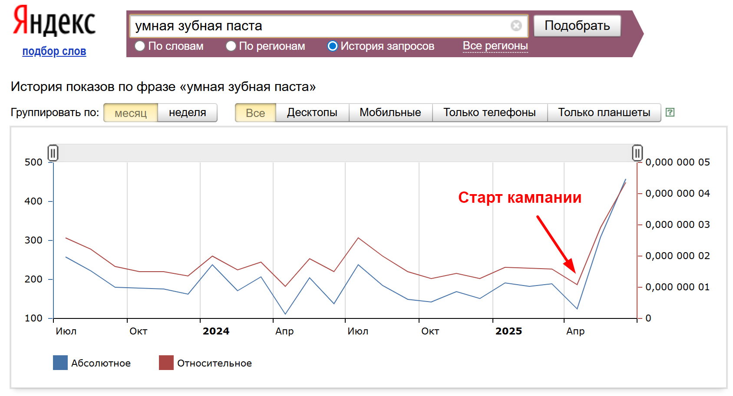Click the Подобрать button

pos(577,26)
